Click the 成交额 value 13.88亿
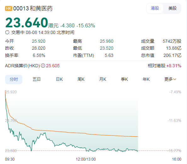 point(174,48)
